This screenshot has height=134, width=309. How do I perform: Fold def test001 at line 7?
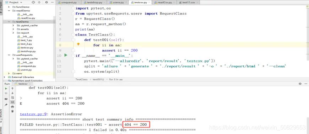(x=73, y=40)
